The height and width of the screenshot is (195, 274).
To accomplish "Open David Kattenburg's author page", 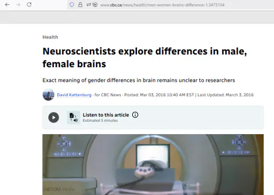I will coord(74,95).
